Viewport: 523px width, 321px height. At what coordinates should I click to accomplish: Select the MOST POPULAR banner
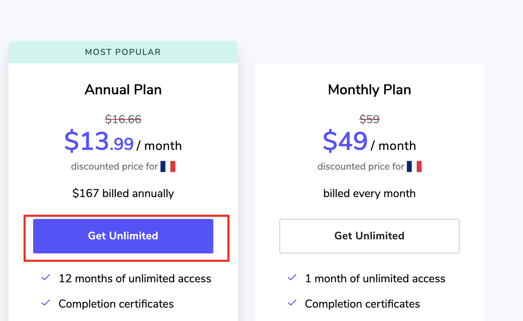(123, 52)
